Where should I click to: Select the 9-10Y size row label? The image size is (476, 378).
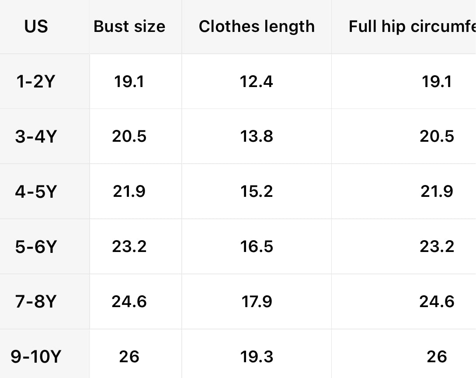click(36, 357)
